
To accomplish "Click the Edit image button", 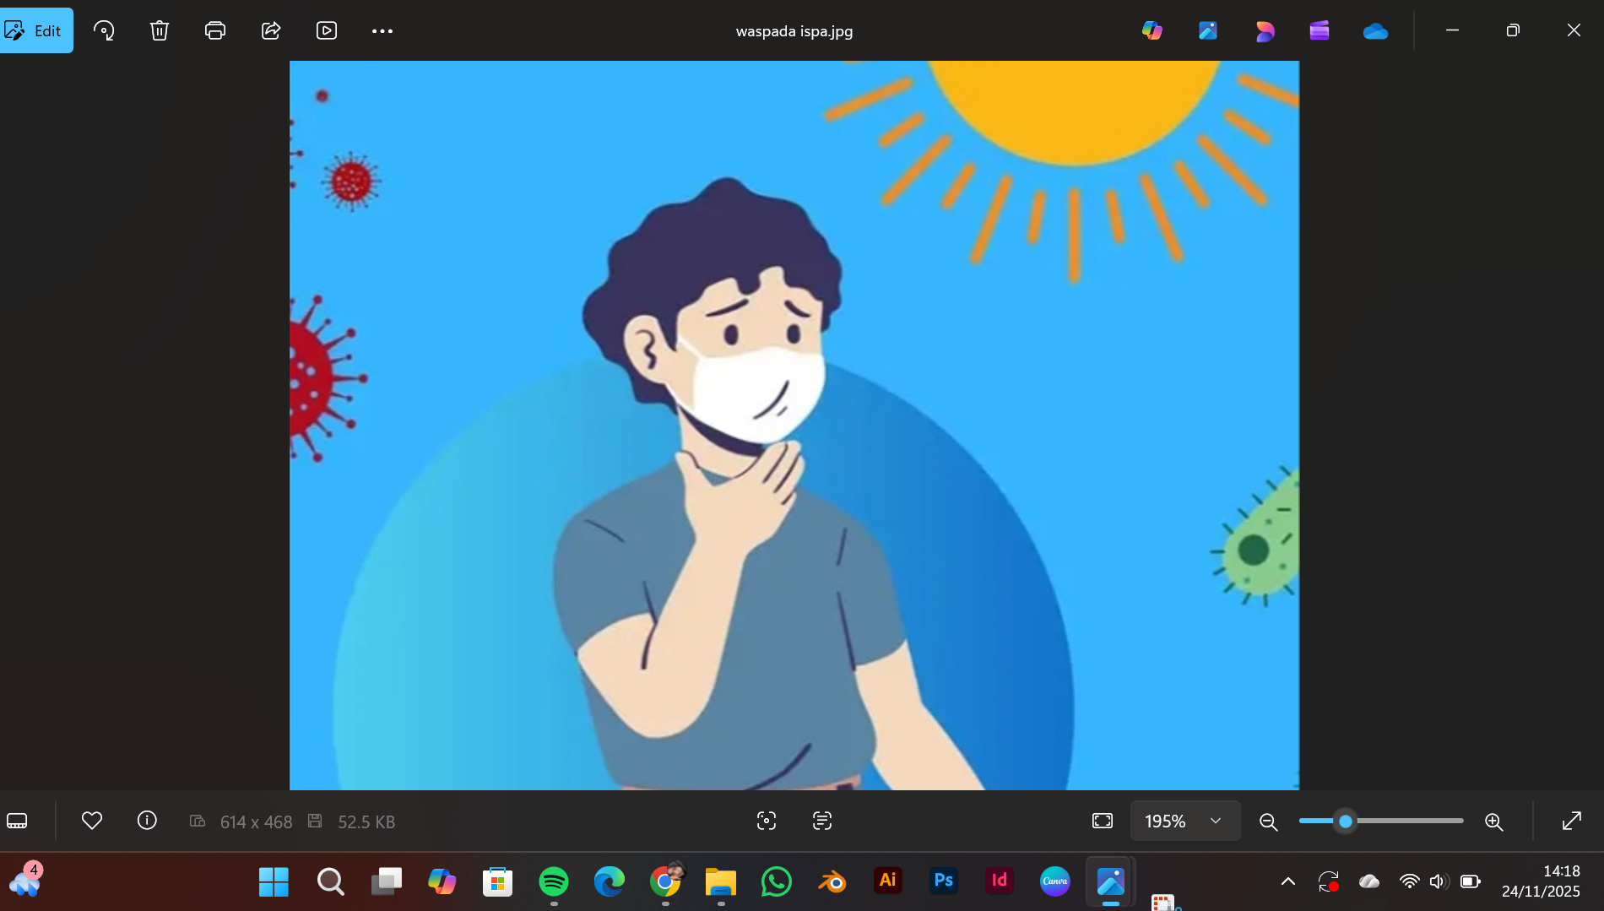I will pos(35,30).
